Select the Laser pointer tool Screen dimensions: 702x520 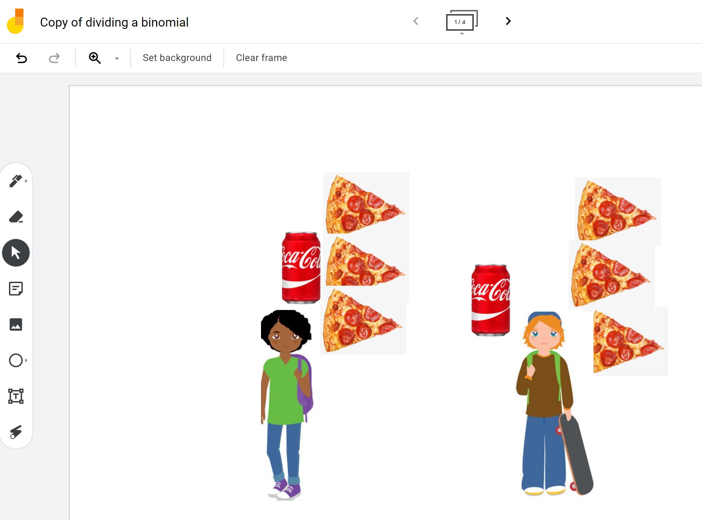click(x=16, y=432)
